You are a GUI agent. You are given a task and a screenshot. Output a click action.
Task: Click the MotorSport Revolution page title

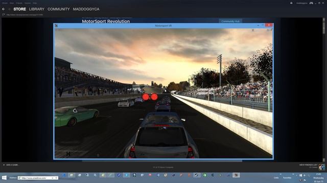pos(106,21)
